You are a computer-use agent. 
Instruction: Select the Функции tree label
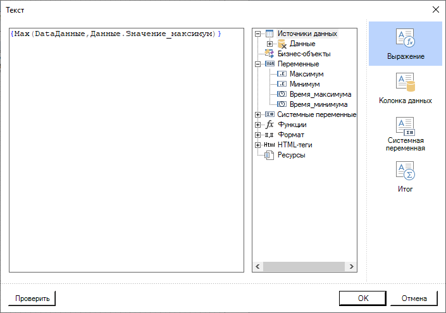coord(292,125)
